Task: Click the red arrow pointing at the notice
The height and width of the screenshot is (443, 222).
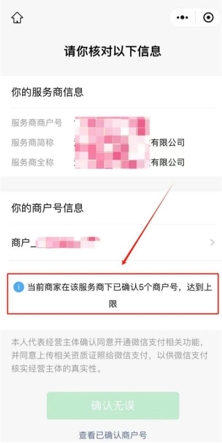Action: point(148,223)
